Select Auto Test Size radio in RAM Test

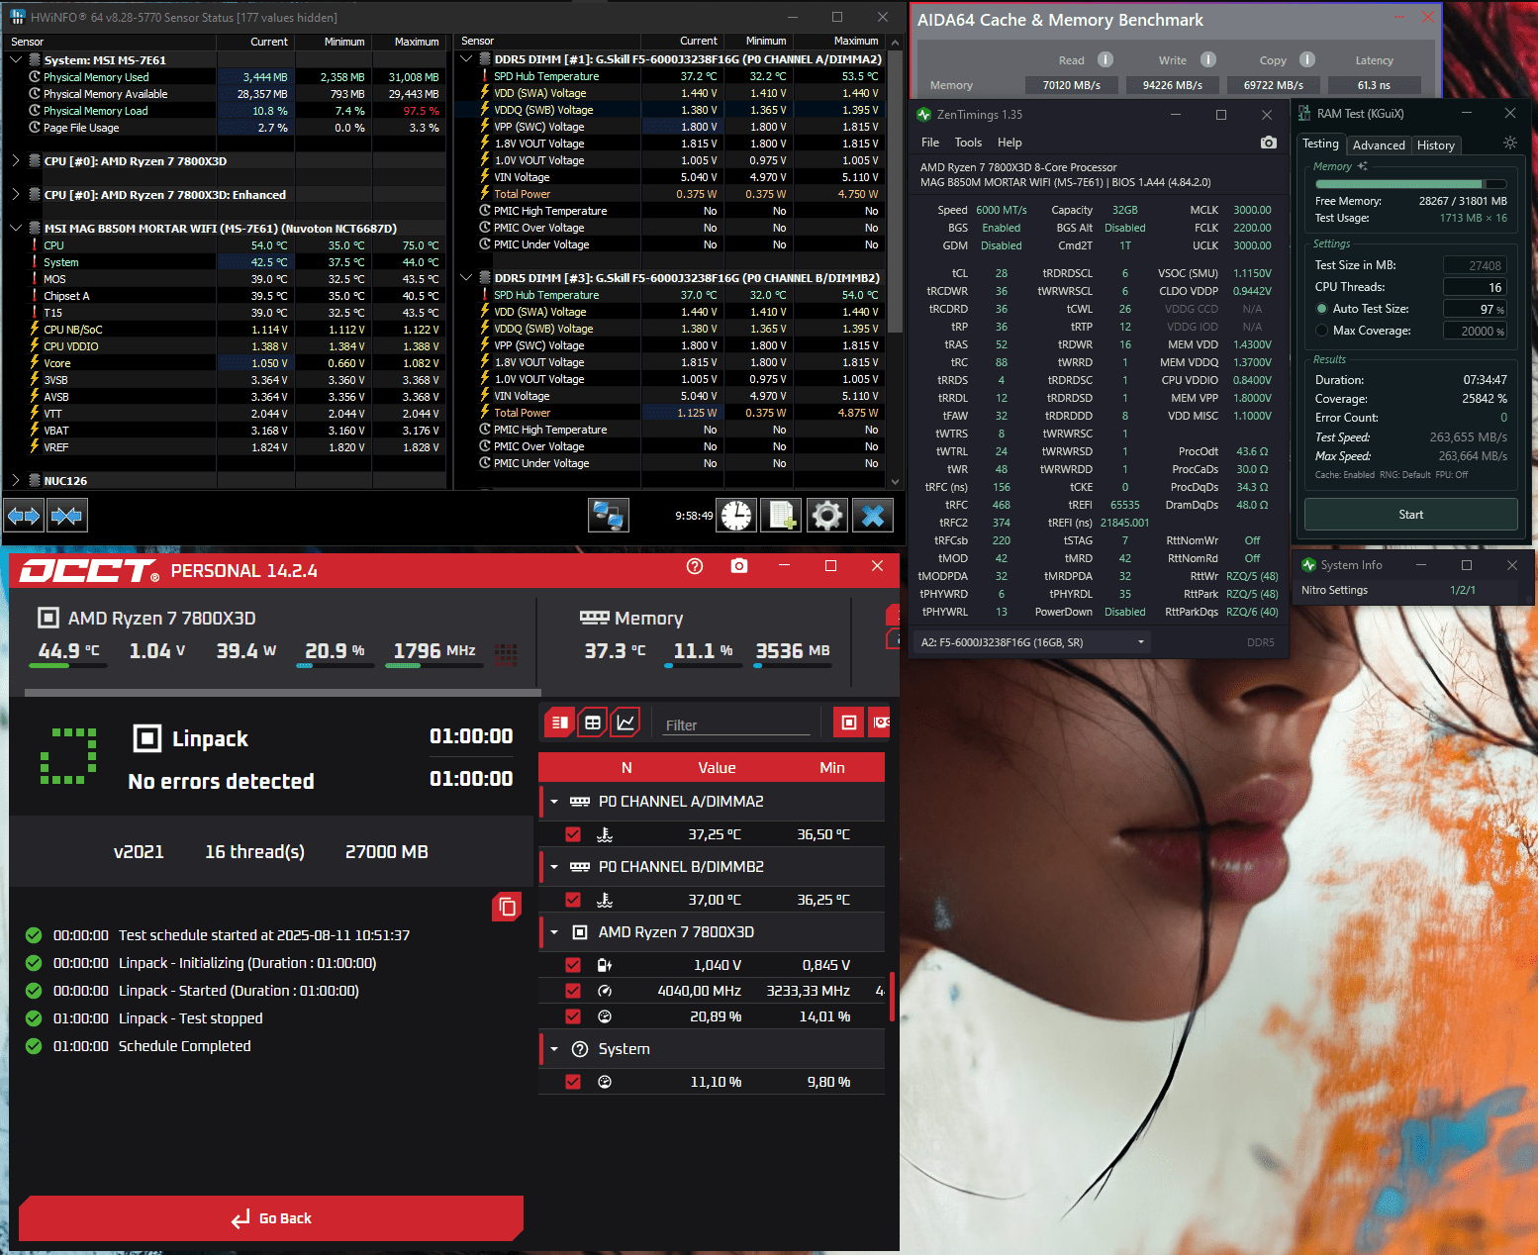point(1321,309)
